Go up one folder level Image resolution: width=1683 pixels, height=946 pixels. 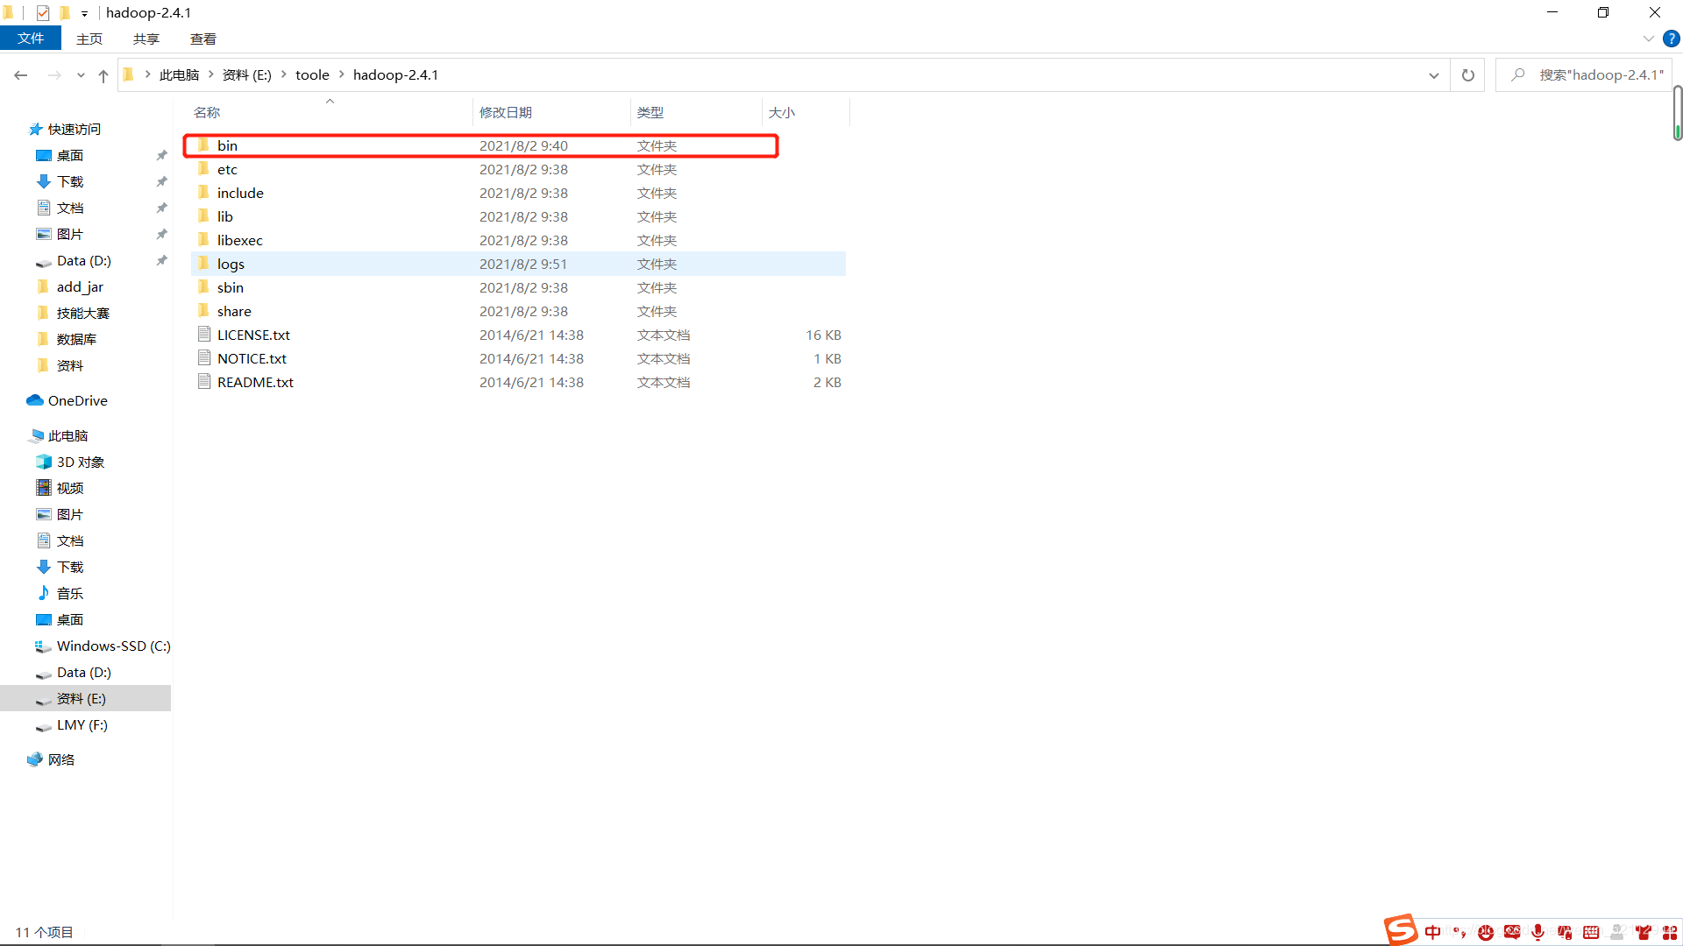click(x=103, y=75)
